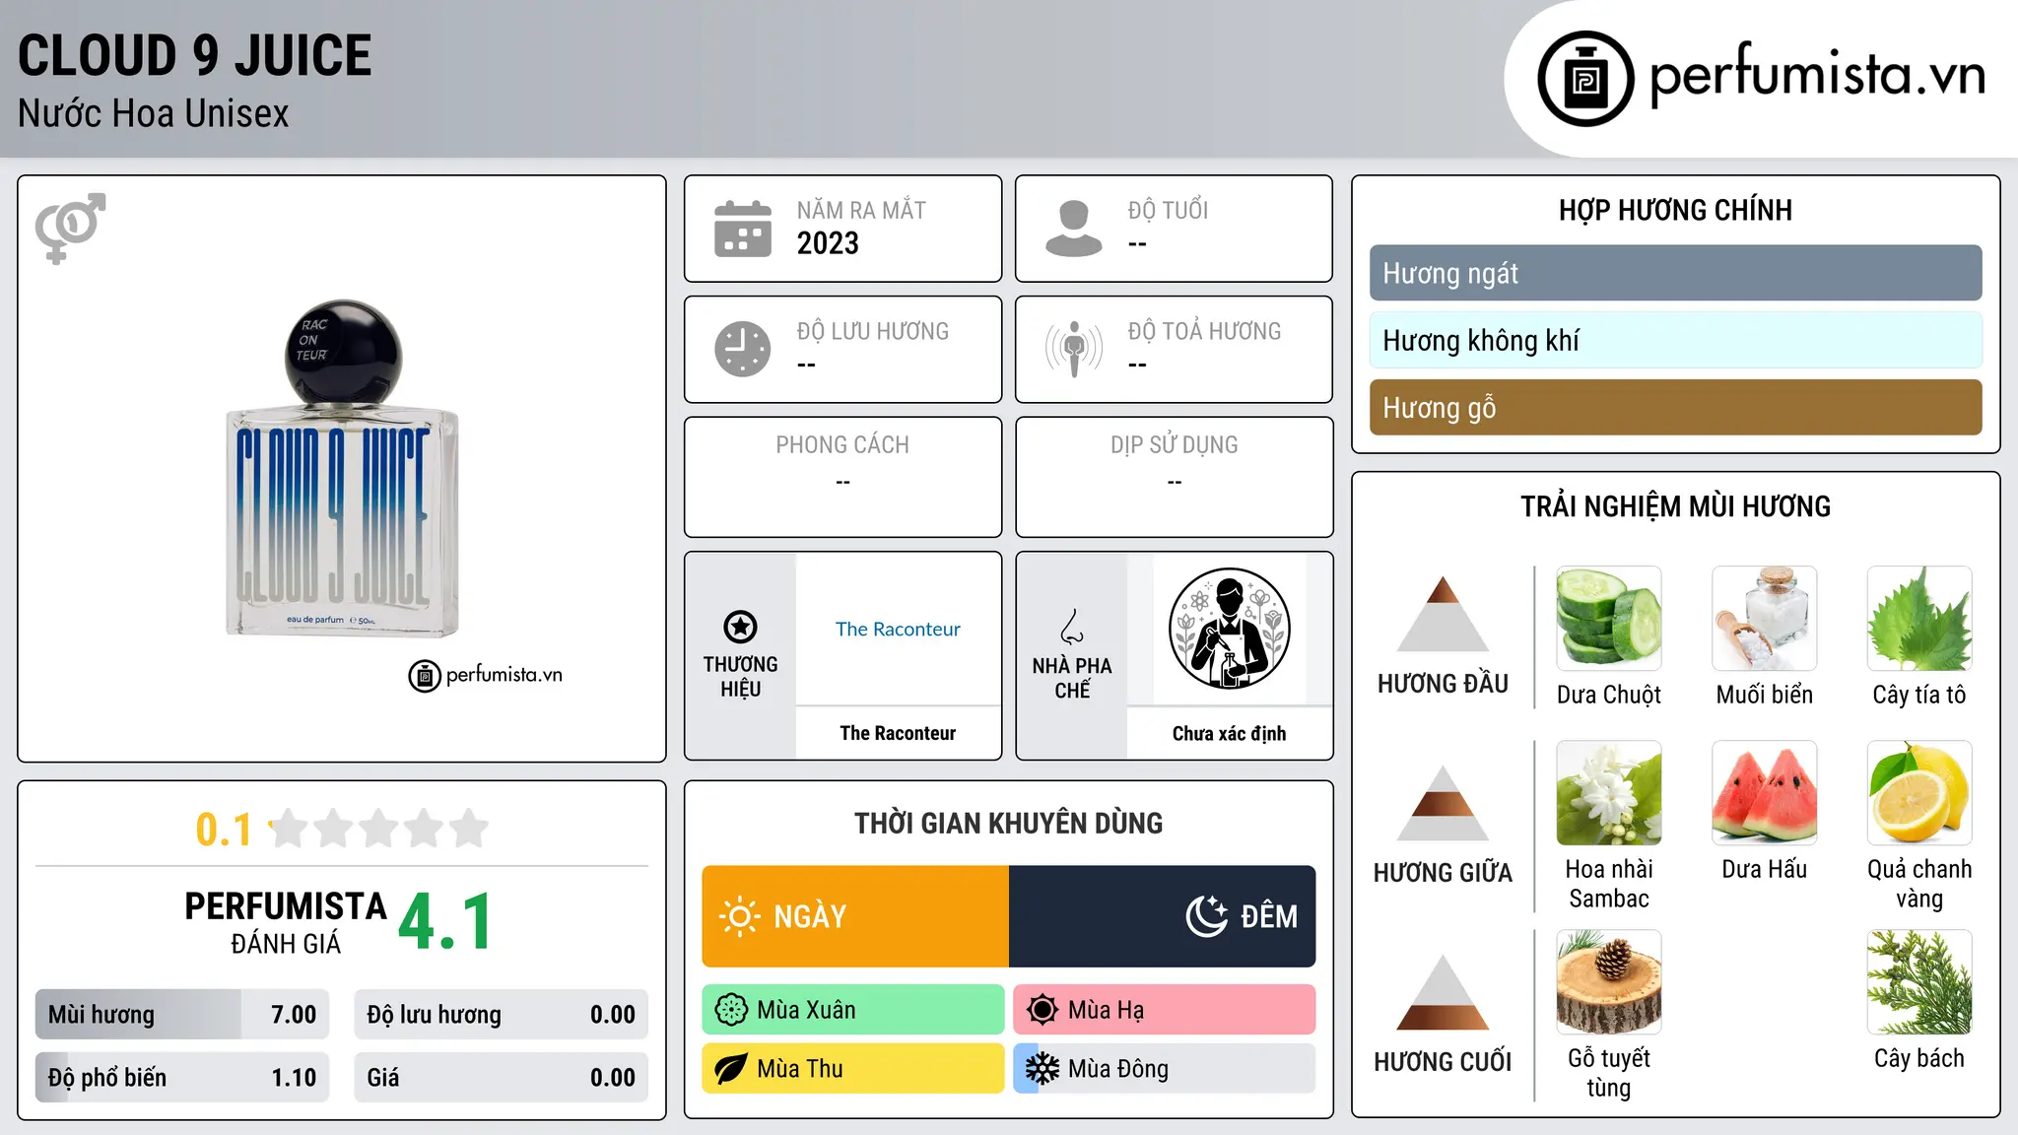The height and width of the screenshot is (1135, 2018).
Task: Click the person silhouette age icon
Action: 1073,229
